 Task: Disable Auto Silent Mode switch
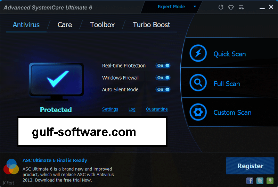click(163, 89)
